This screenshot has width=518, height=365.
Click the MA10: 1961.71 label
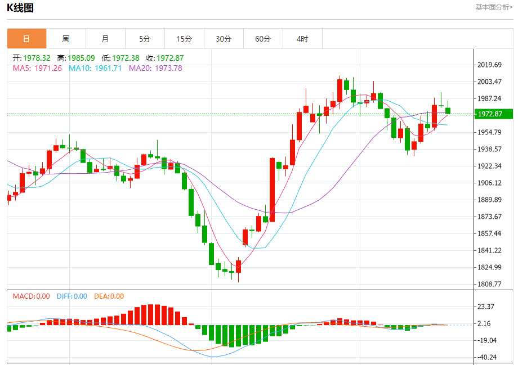pos(95,68)
